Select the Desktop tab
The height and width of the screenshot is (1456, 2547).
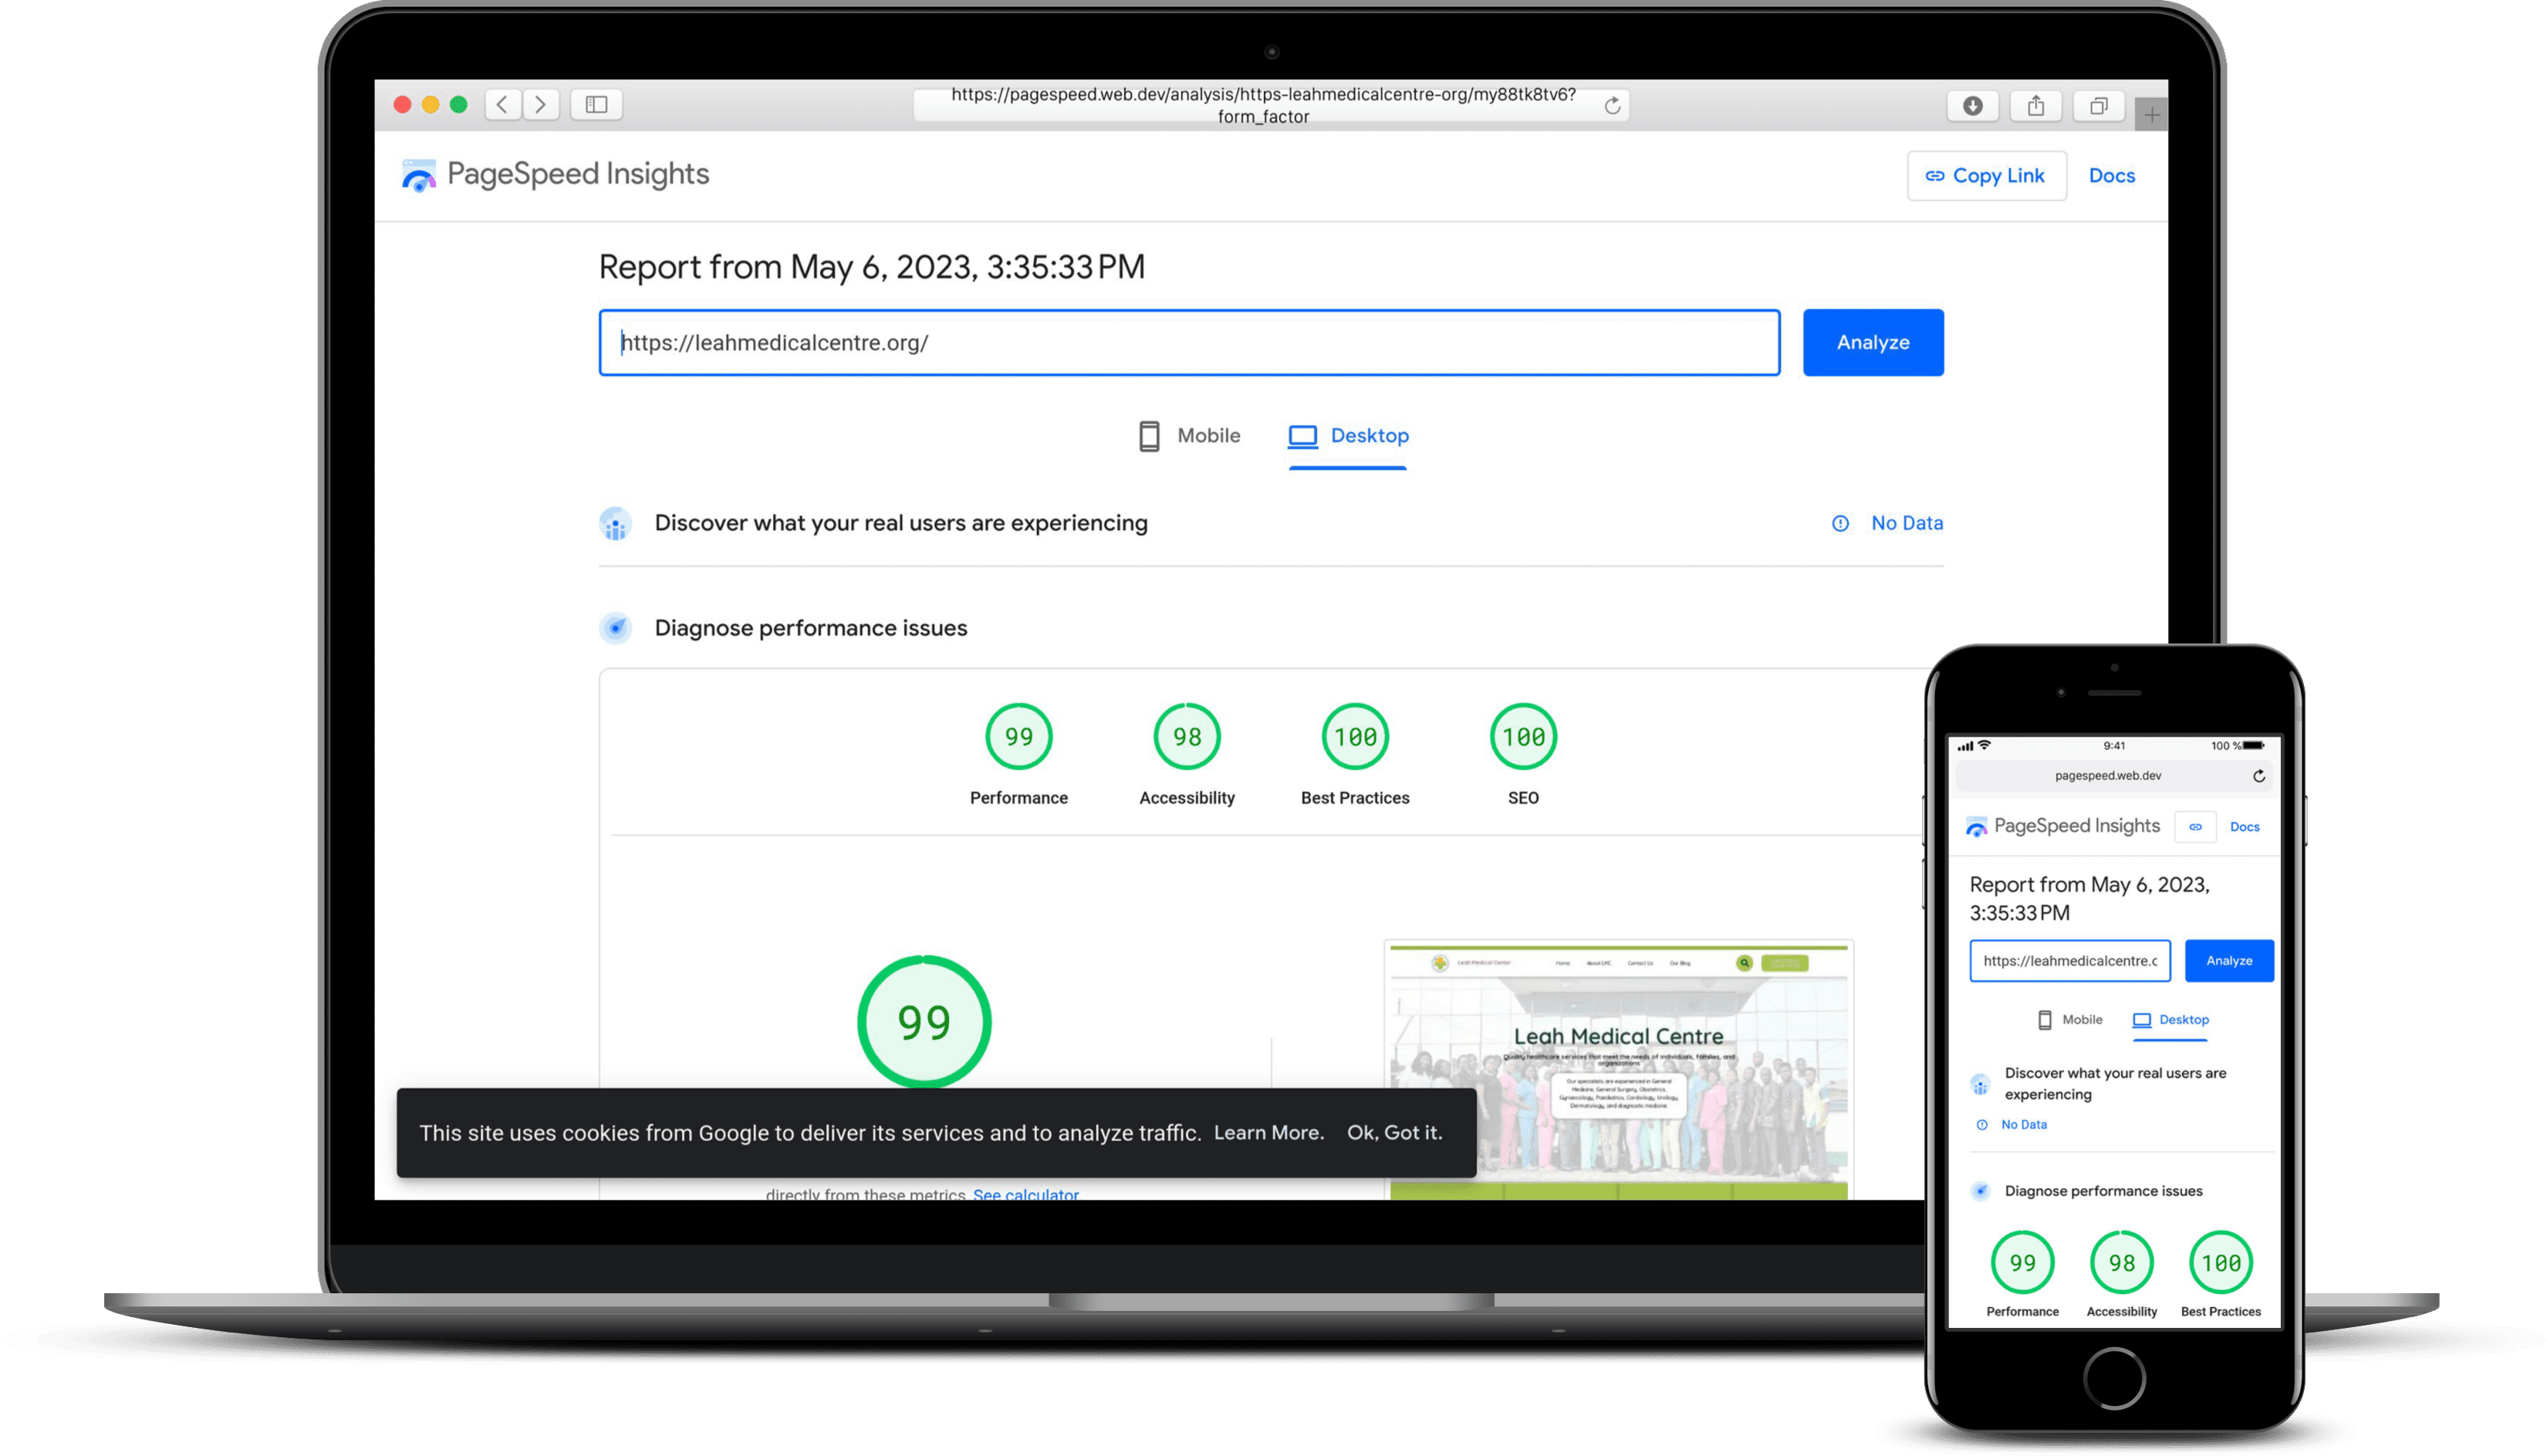point(1348,436)
